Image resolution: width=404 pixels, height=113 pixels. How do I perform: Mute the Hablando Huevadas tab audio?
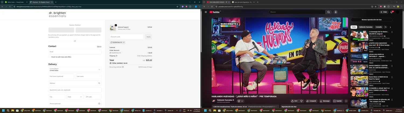[226, 2]
